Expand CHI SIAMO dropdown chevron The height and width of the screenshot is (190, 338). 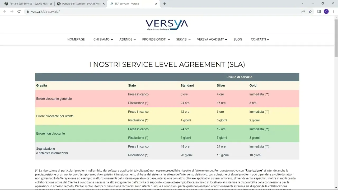(112, 40)
